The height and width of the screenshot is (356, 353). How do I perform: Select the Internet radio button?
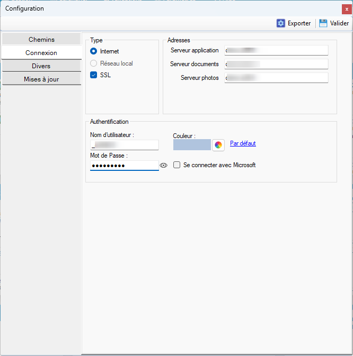coord(94,51)
